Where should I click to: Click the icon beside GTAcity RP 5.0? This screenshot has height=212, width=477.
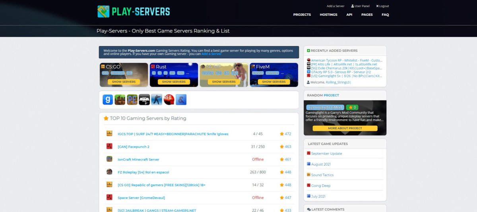(308, 72)
